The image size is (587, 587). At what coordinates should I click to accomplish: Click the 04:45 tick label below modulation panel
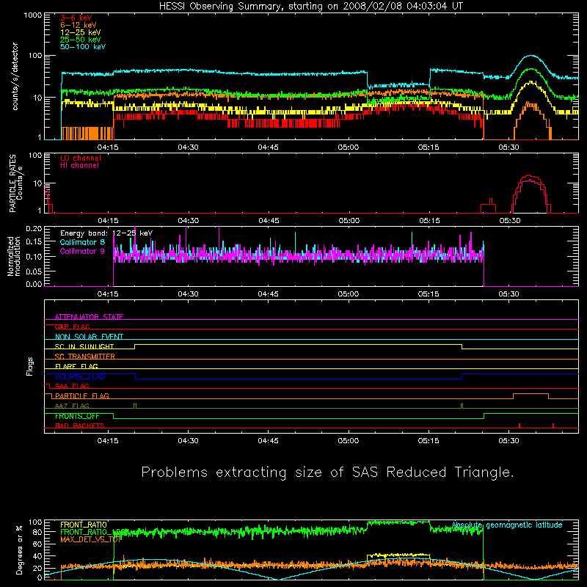click(268, 294)
